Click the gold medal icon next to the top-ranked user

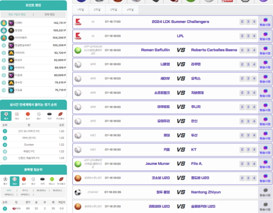point(4,23)
